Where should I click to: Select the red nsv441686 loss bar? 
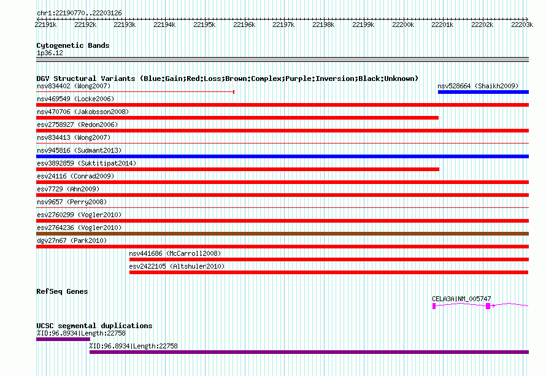pyautogui.click(x=329, y=259)
